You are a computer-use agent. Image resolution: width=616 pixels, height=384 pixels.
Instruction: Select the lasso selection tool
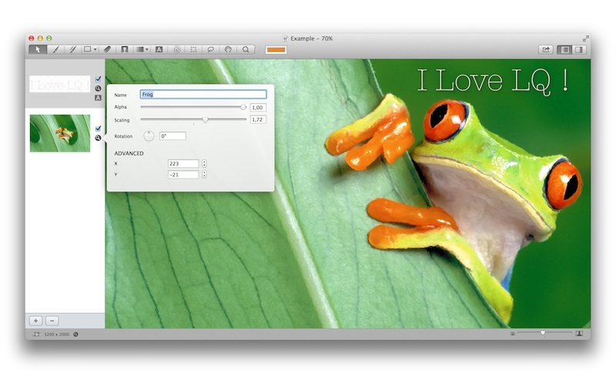[210, 49]
